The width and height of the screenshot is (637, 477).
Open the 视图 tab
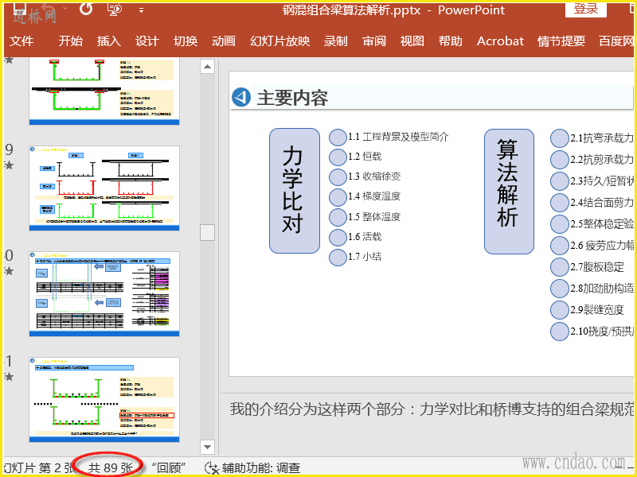(412, 41)
